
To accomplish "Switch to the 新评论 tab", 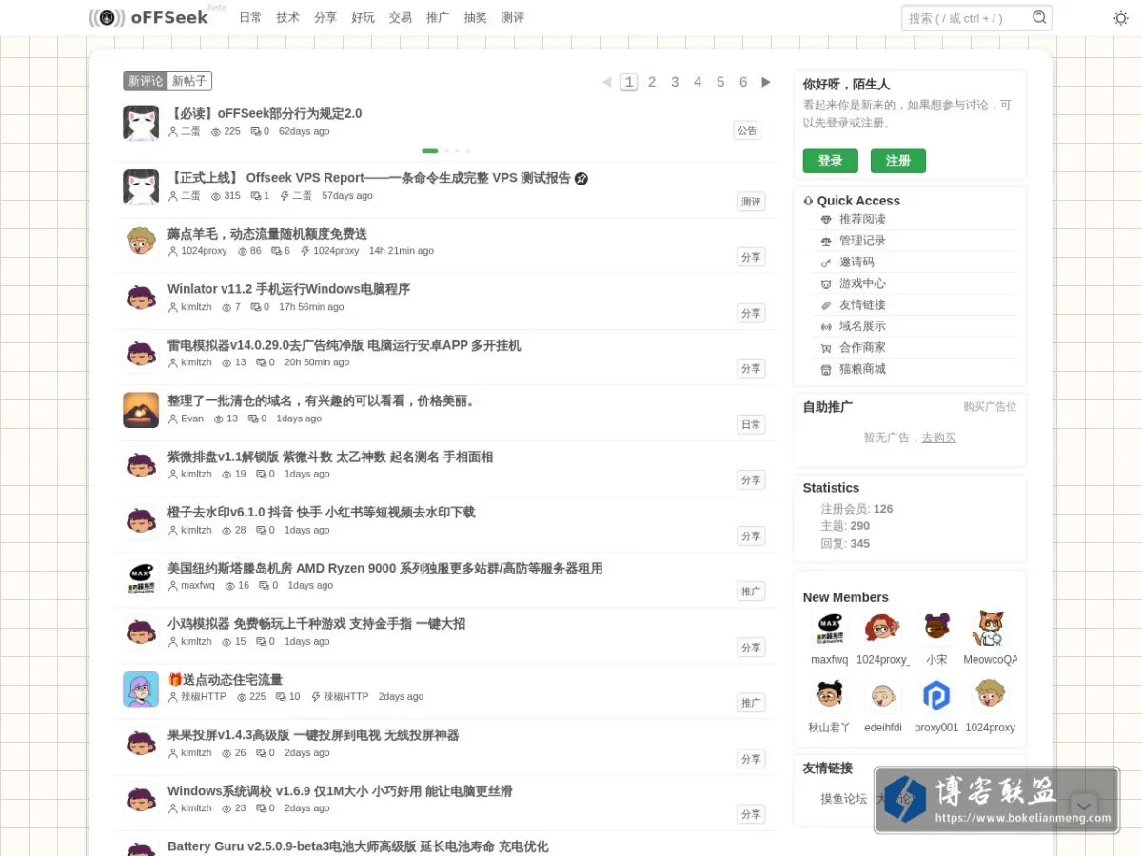I will 146,82.
